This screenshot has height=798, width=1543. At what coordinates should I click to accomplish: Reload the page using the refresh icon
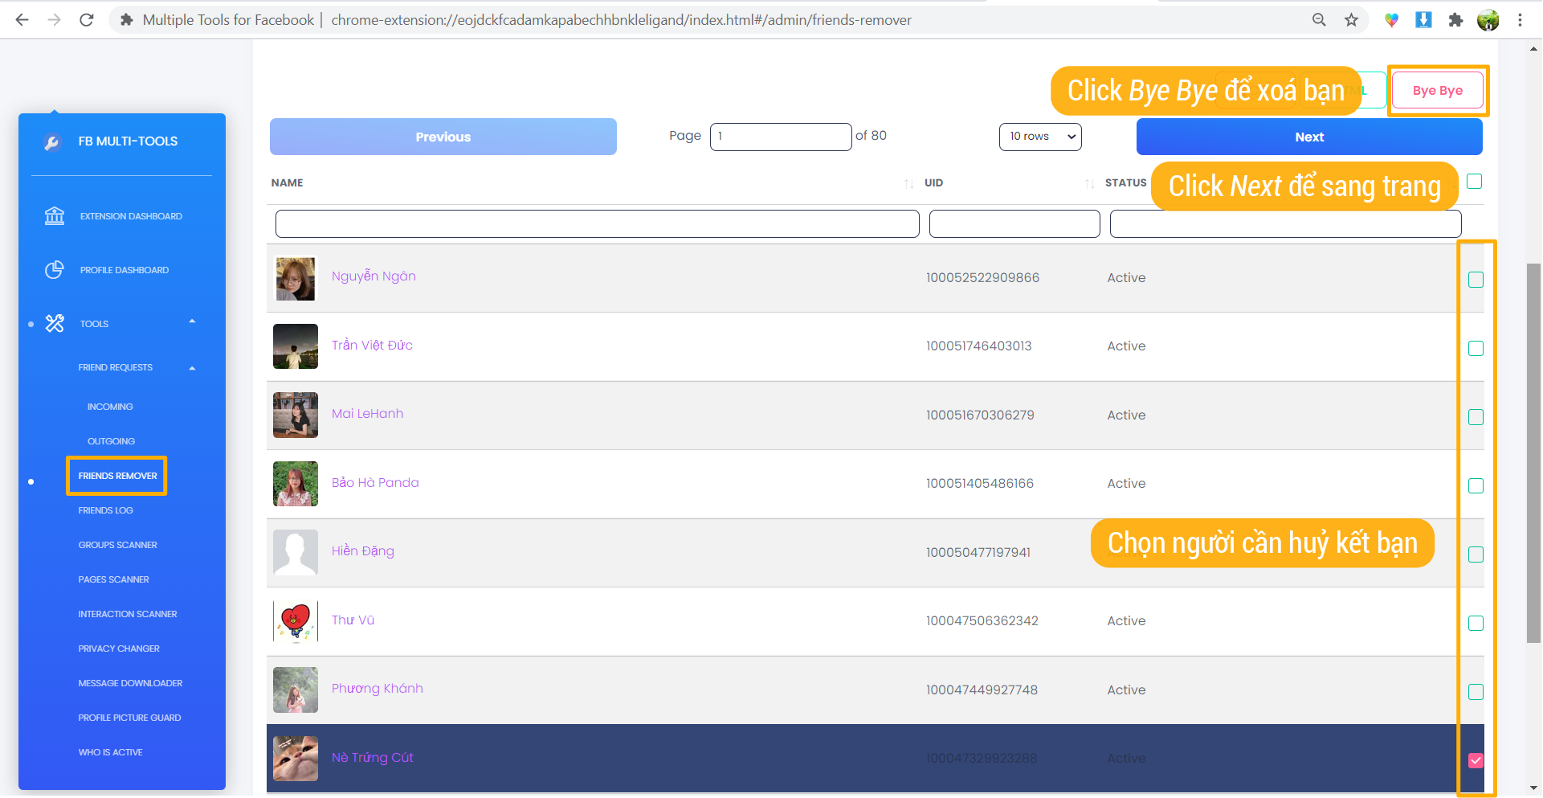coord(87,20)
